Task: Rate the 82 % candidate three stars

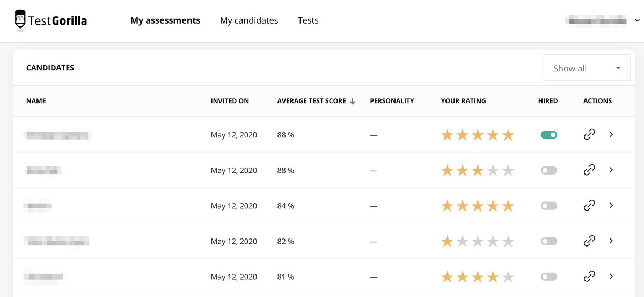Action: [x=478, y=242]
